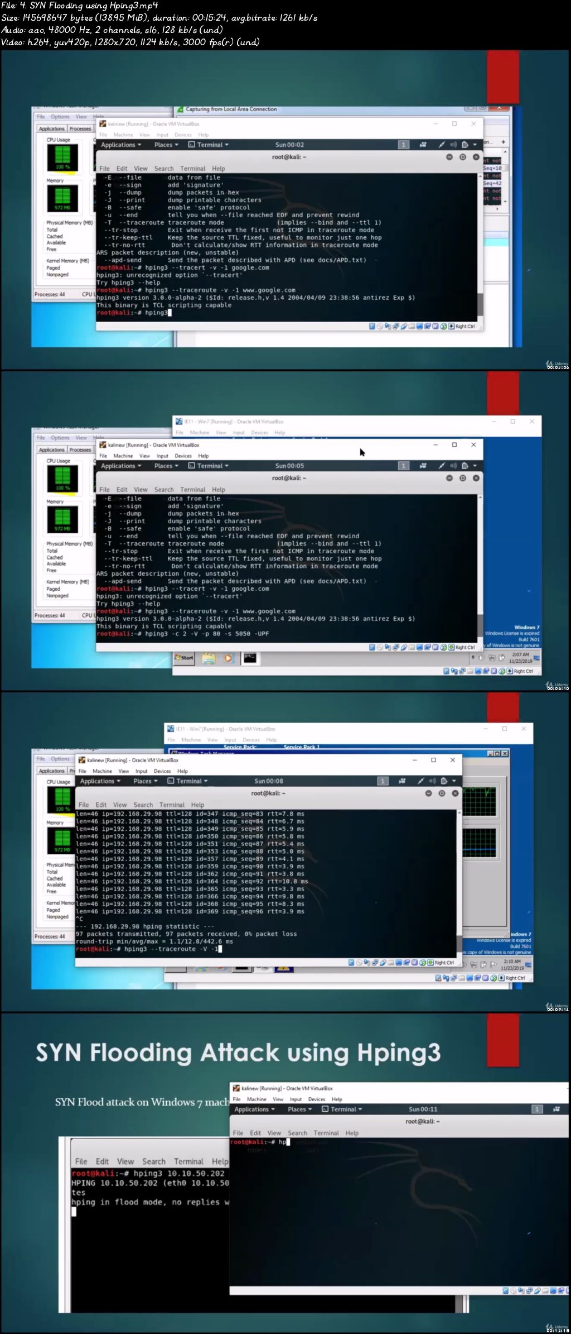Open Terminal app menu in the Sun 00:05 Kali bar

pyautogui.click(x=209, y=466)
